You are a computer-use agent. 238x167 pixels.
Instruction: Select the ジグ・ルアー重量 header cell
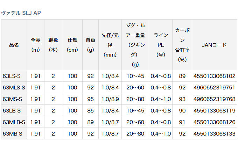[x=135, y=45]
